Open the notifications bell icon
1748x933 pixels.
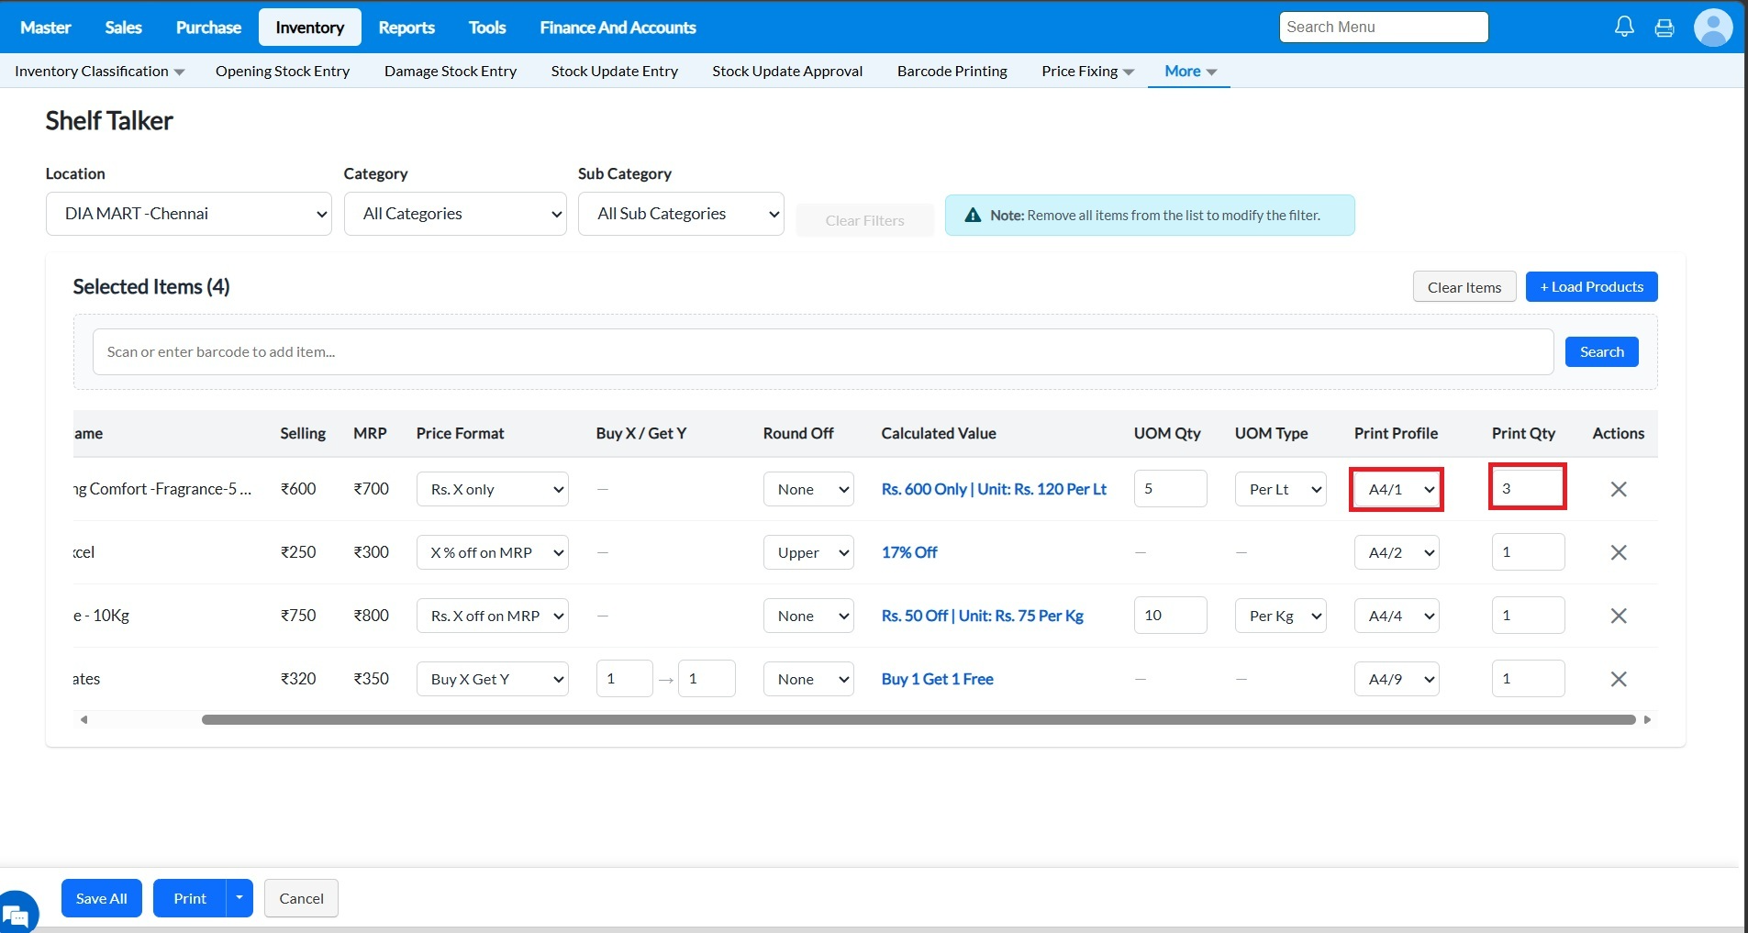(1623, 28)
